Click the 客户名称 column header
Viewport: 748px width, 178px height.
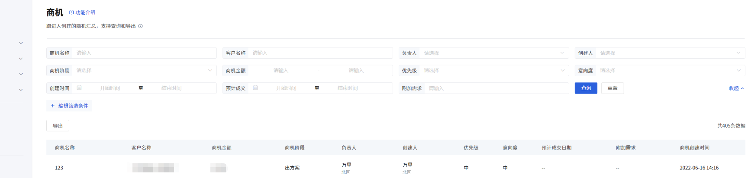pyautogui.click(x=142, y=148)
